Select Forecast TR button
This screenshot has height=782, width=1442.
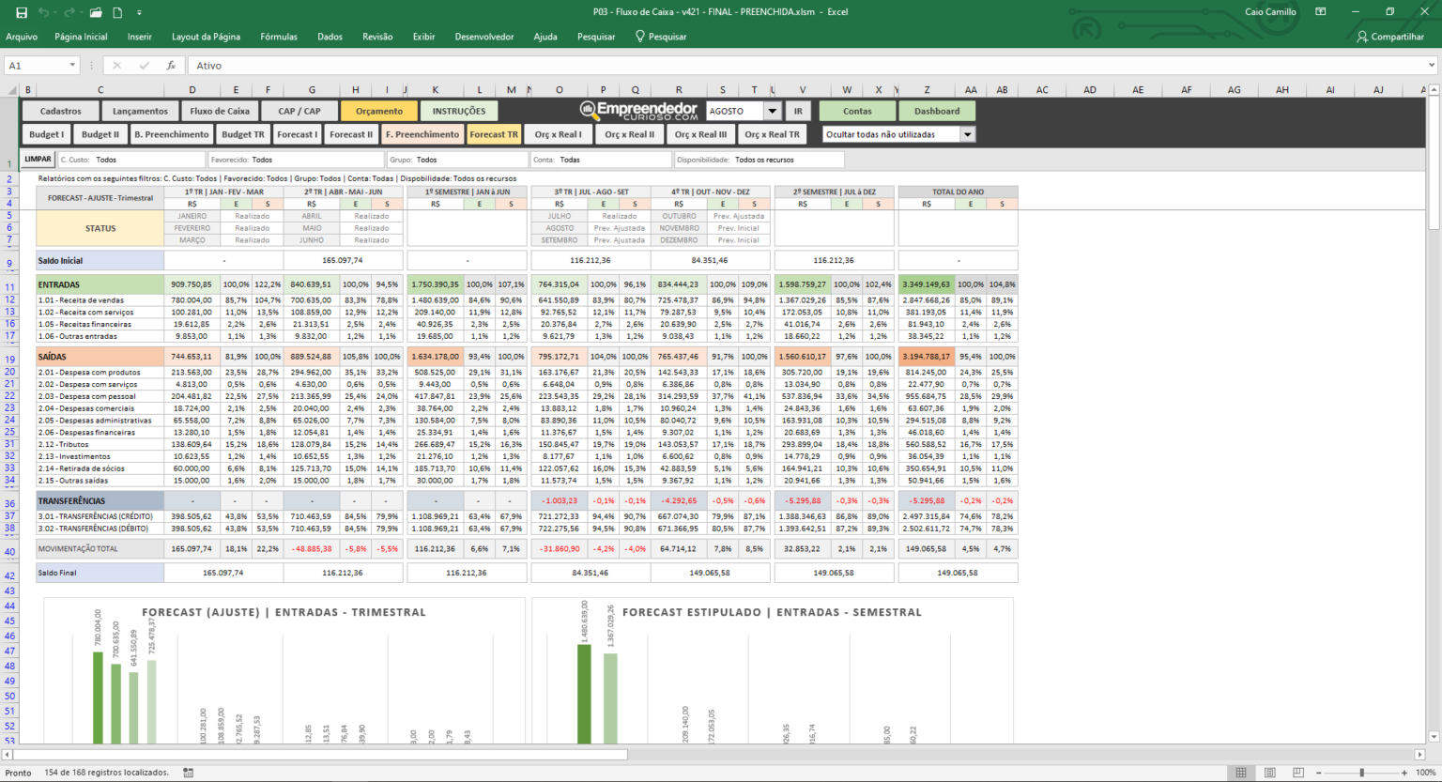tap(494, 134)
